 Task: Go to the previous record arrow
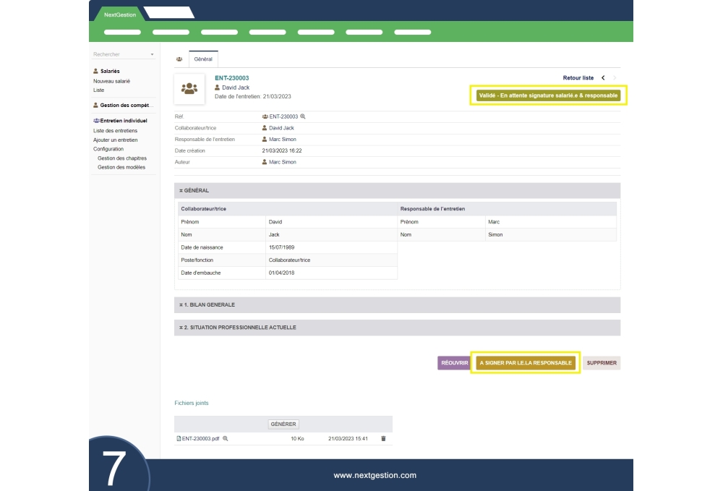coord(603,78)
